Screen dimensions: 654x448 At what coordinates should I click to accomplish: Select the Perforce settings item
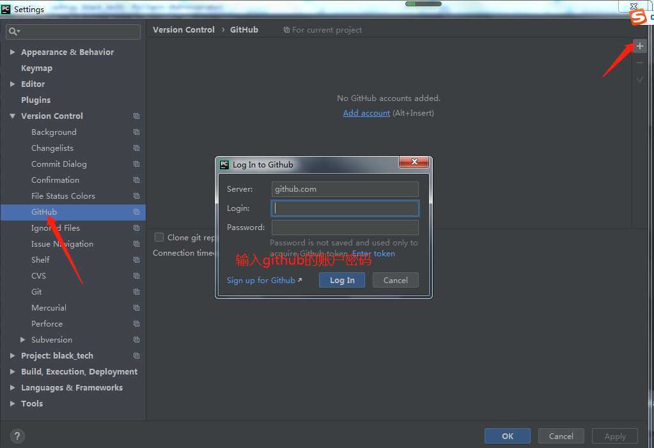47,323
